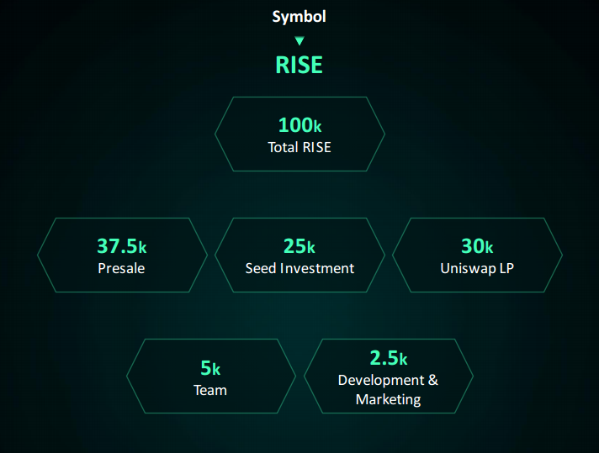
Task: Click the green RISE symbol text
Action: [299, 65]
